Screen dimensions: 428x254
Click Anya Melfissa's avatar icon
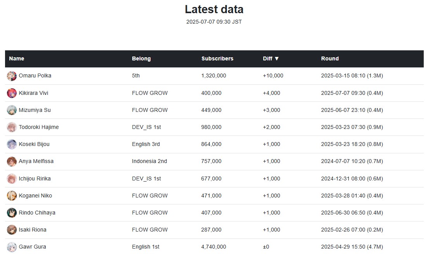click(12, 161)
